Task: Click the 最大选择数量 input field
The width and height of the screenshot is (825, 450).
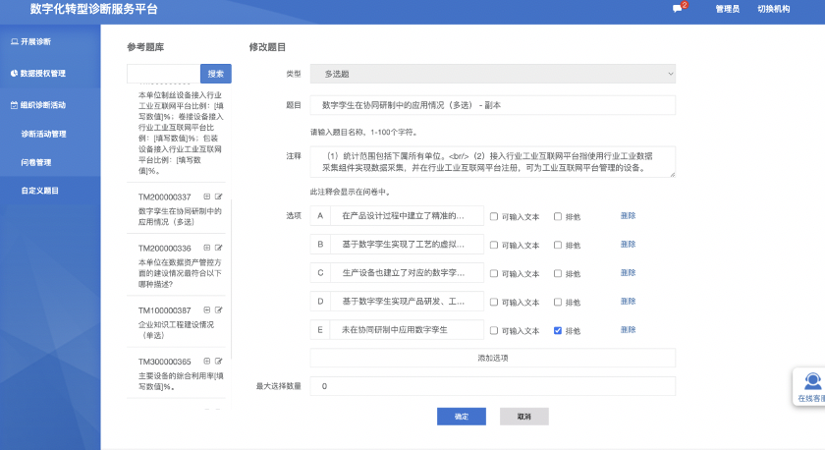Action: [x=492, y=386]
